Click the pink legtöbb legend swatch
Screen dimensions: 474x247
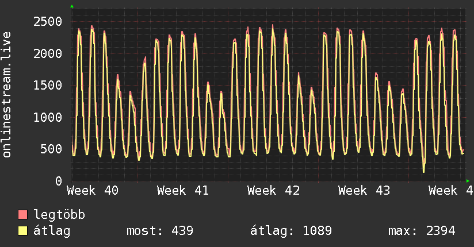click(x=22, y=214)
